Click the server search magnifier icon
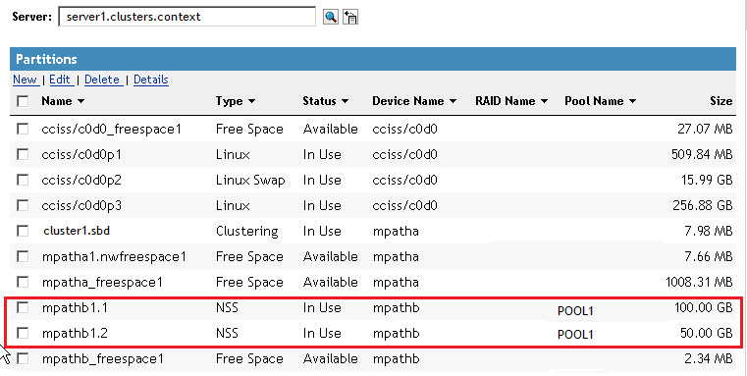 click(x=331, y=17)
